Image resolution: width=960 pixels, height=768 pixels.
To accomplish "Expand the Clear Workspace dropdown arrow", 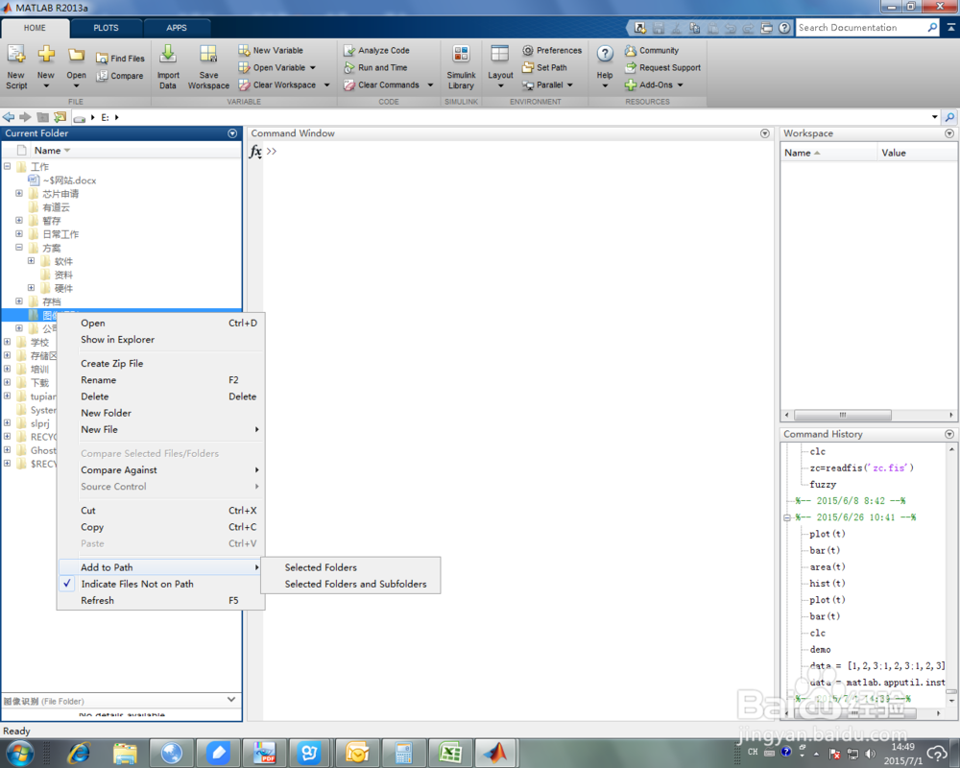I will 327,85.
